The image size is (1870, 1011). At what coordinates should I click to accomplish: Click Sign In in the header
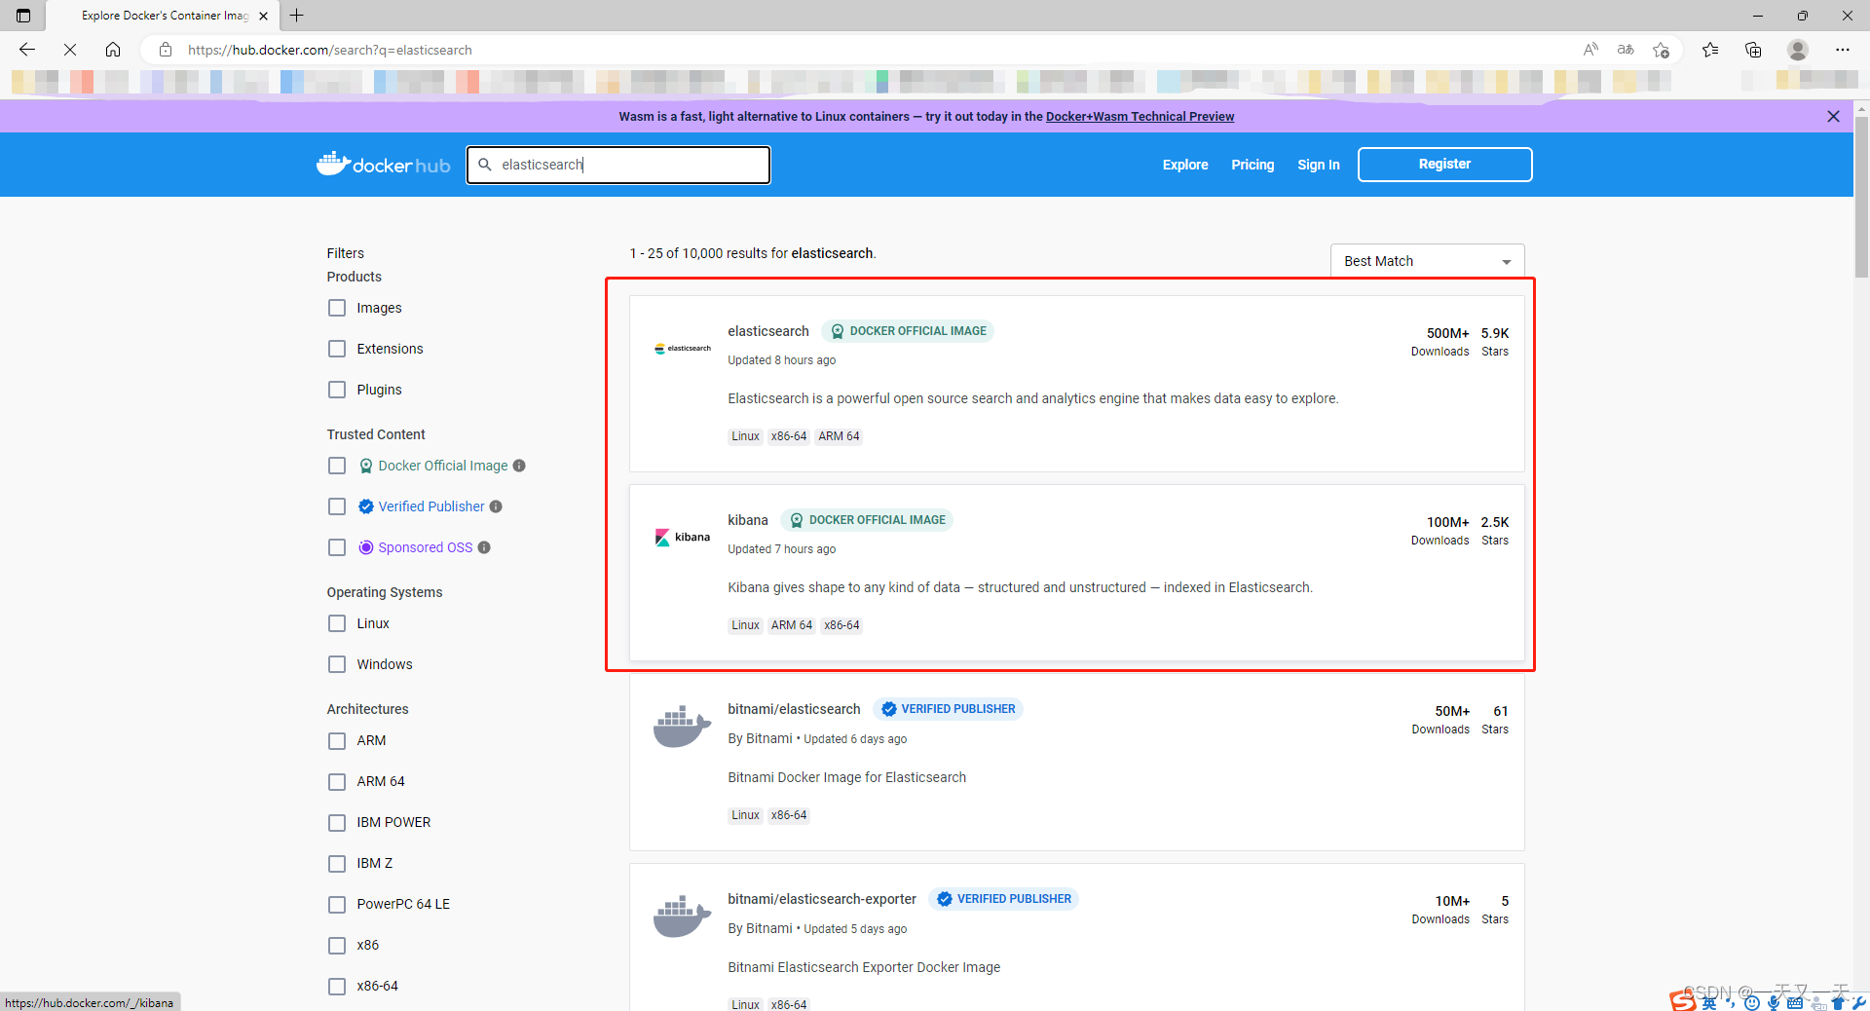pyautogui.click(x=1319, y=165)
